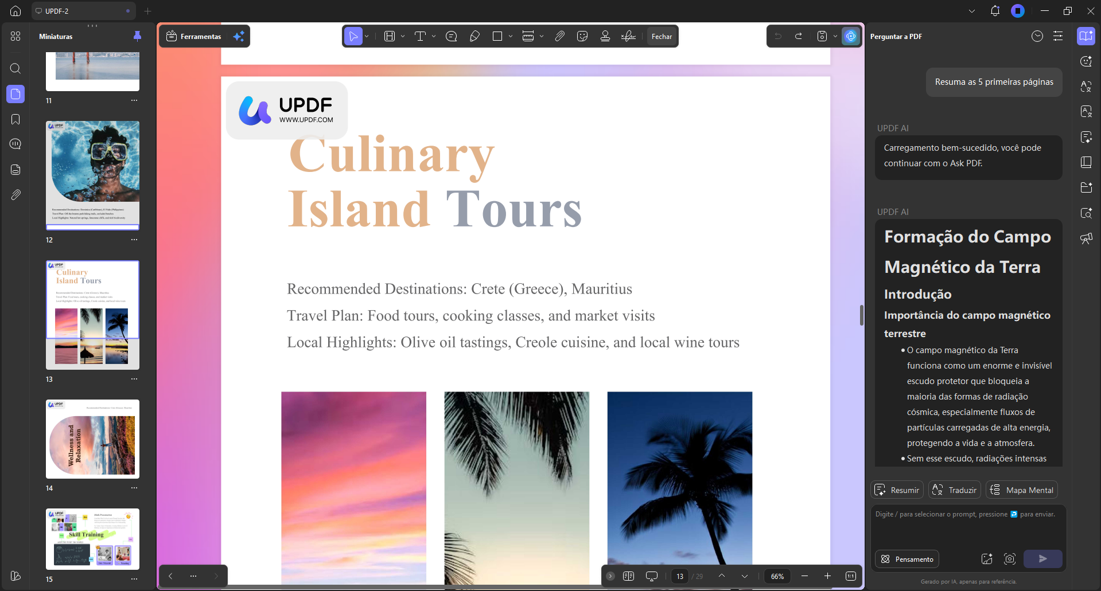Click the document vertical scrollbar handle
Screen dimensions: 1101x591
coord(862,315)
